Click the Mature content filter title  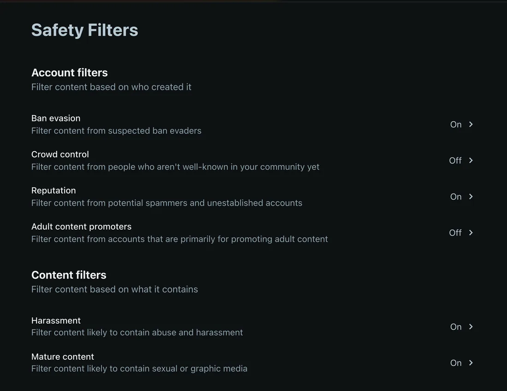pos(63,357)
